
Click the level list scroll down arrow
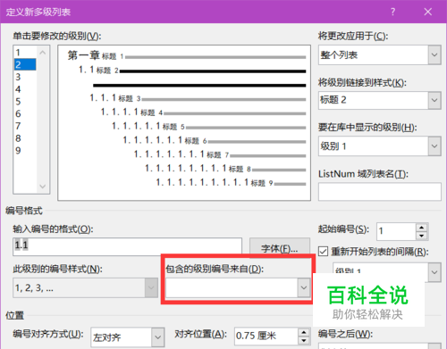43,187
